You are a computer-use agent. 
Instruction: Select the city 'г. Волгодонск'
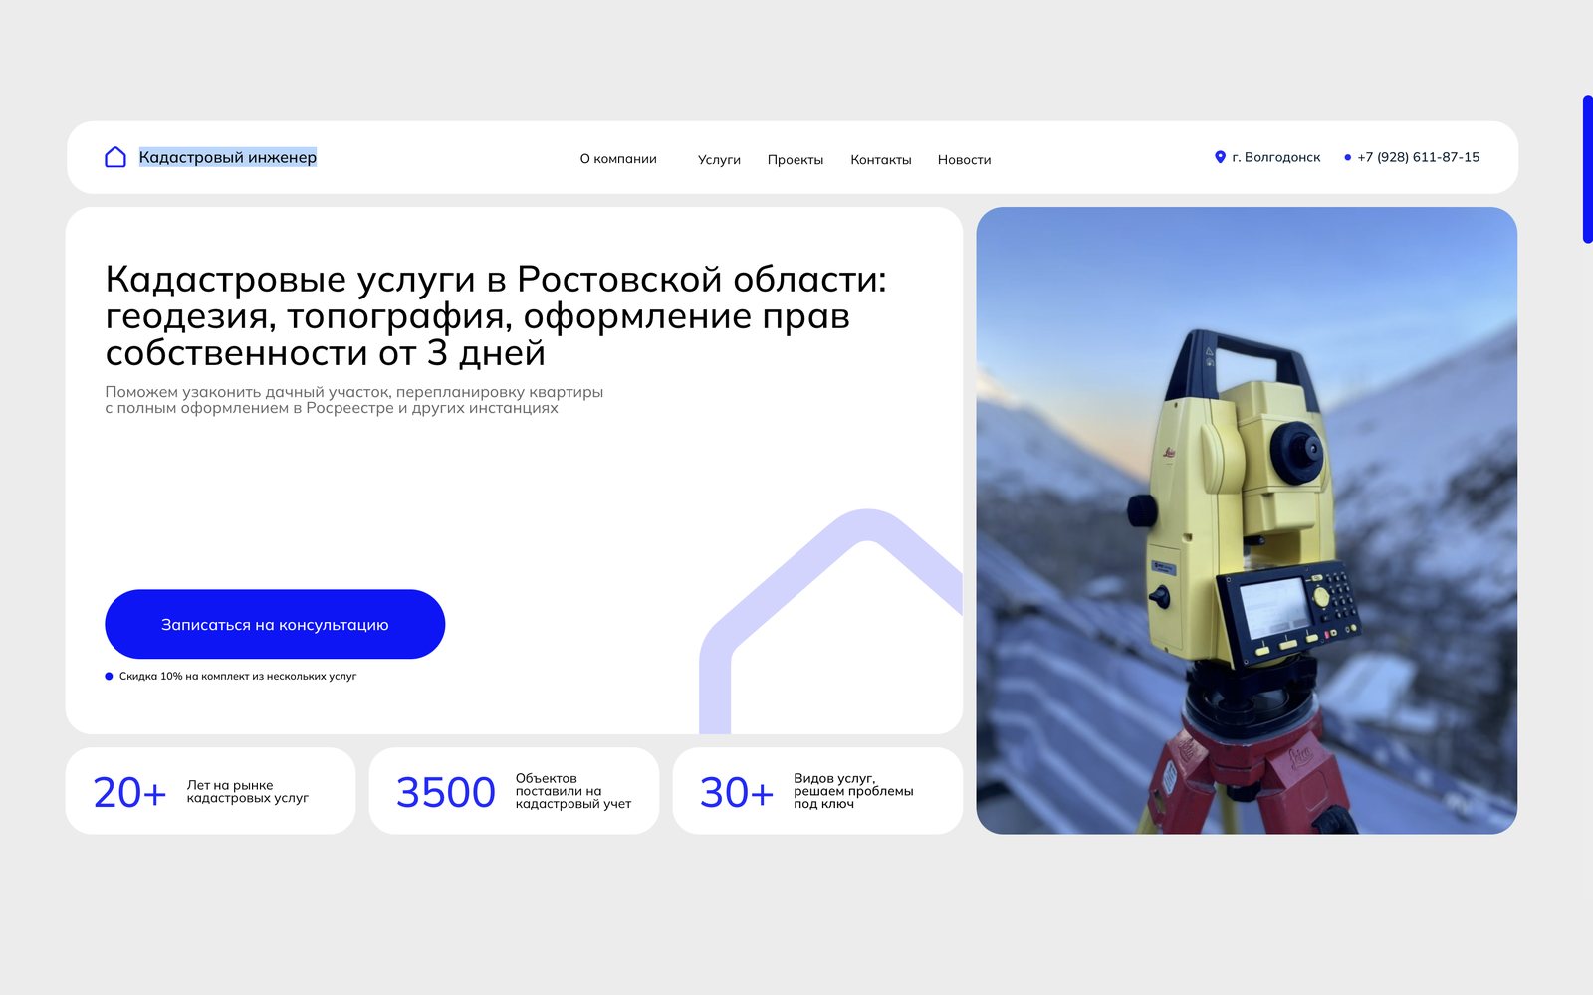pos(1276,157)
